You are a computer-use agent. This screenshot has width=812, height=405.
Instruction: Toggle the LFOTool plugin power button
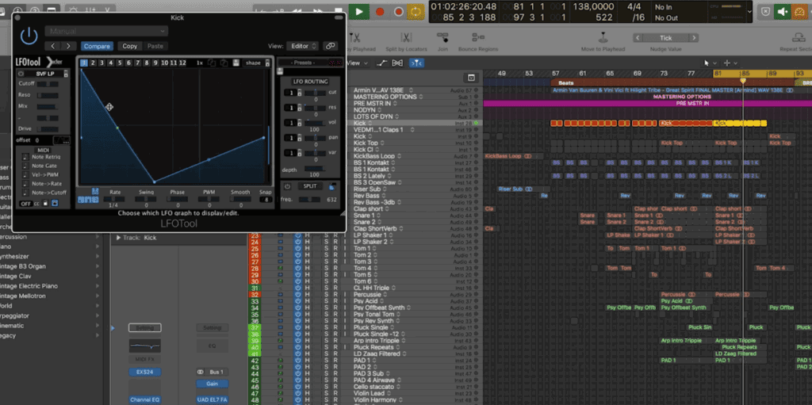(x=29, y=35)
